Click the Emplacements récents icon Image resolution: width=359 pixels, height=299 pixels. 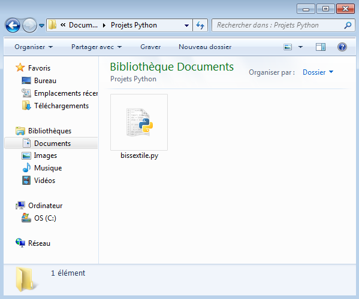coord(26,93)
